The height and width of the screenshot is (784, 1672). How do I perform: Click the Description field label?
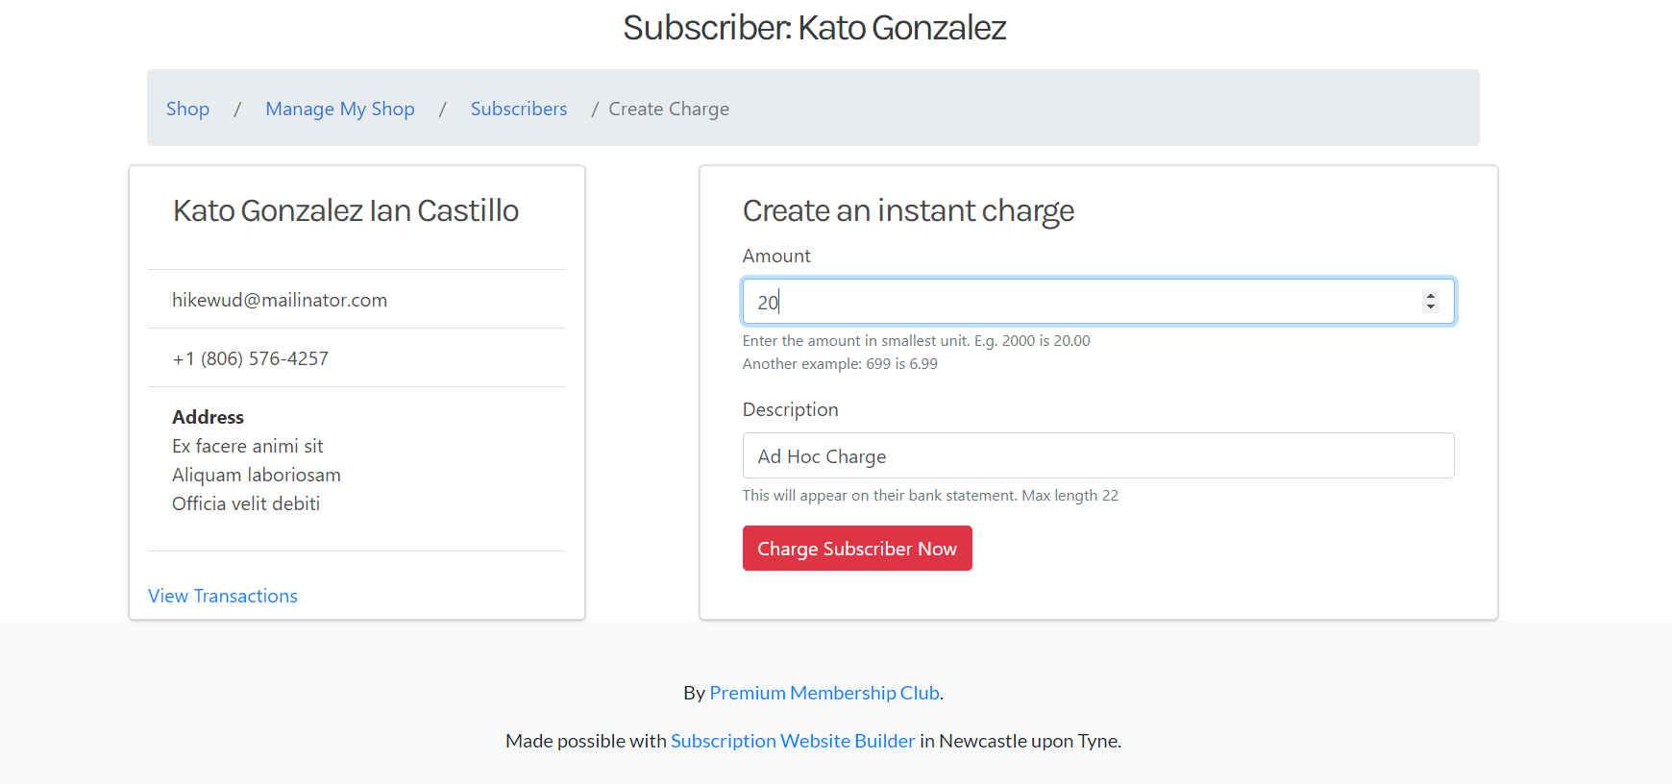point(790,409)
